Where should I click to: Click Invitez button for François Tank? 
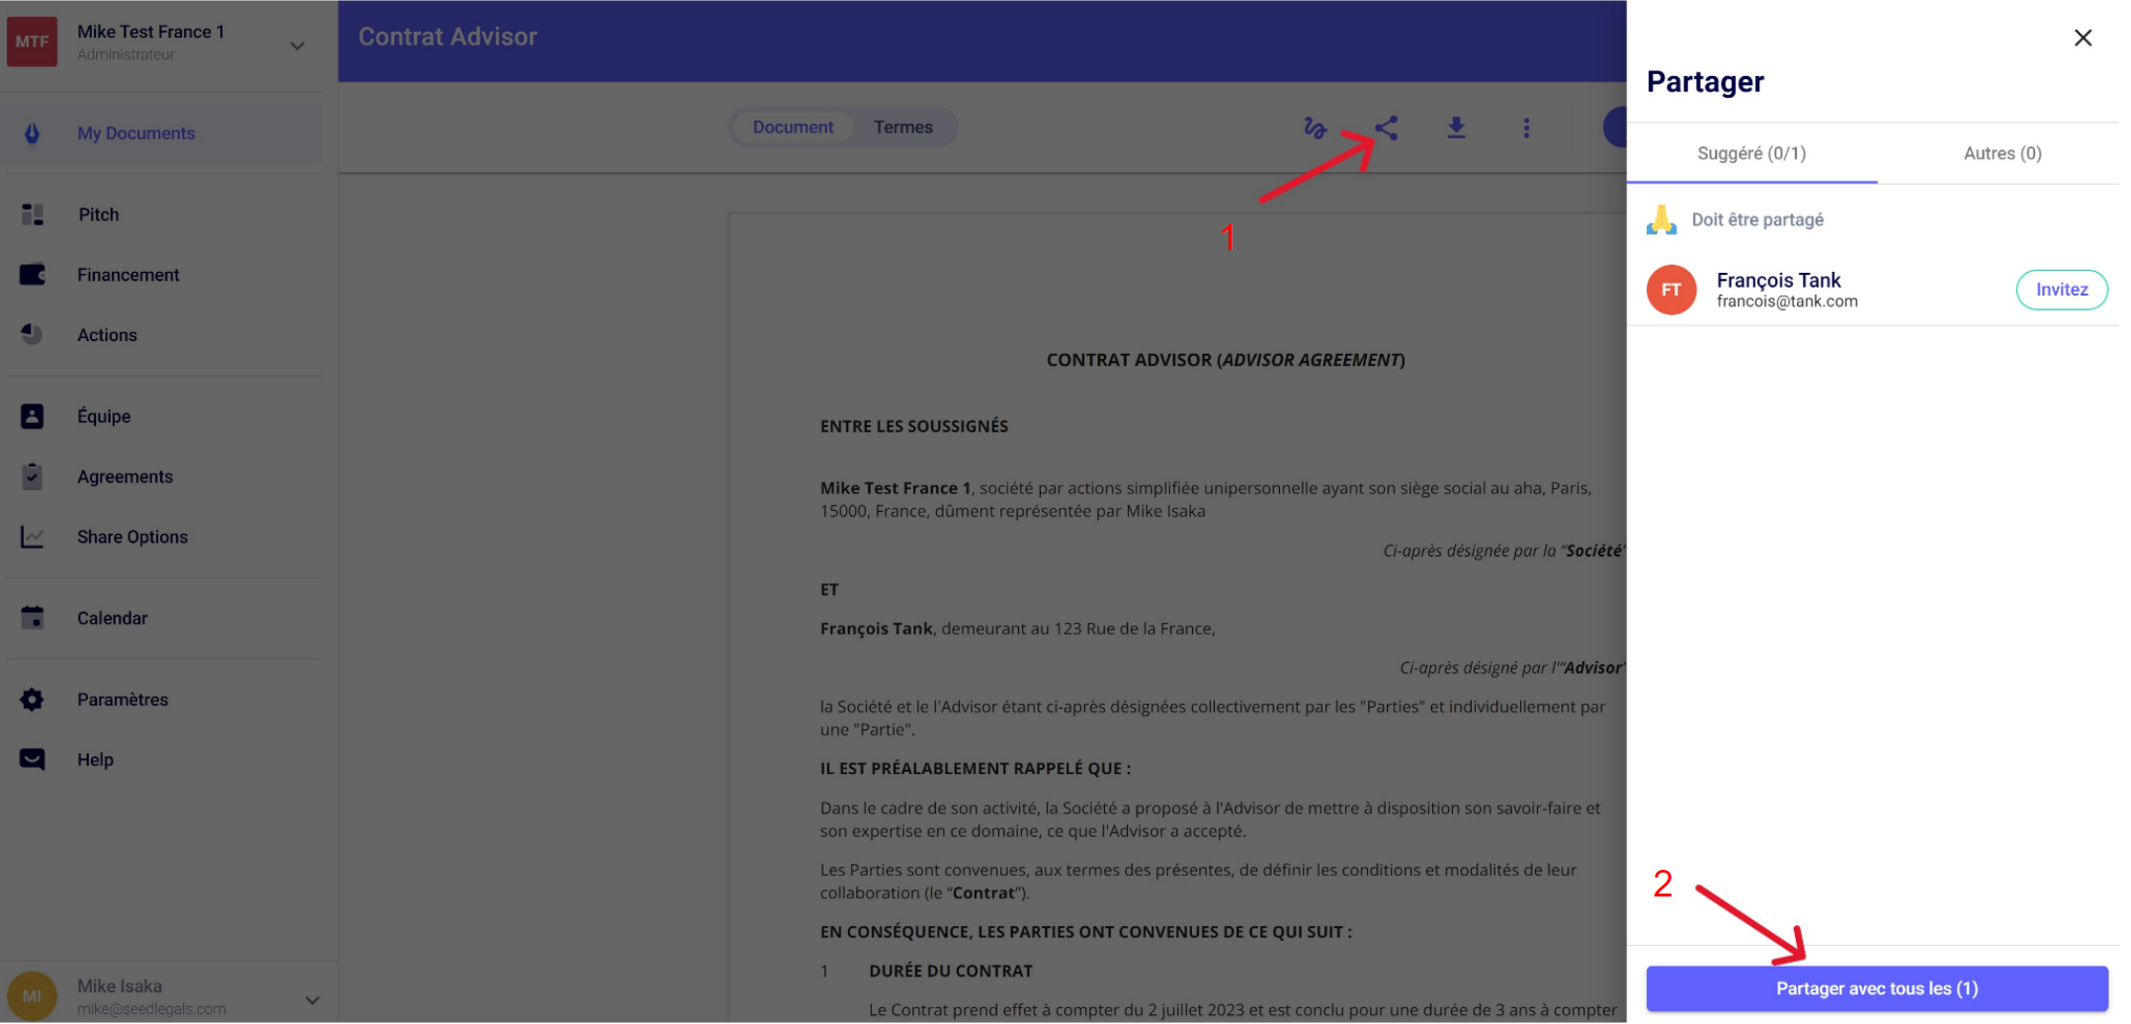coord(2061,291)
